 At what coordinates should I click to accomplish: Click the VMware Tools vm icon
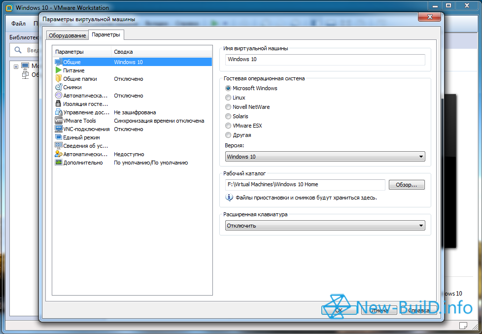point(59,121)
